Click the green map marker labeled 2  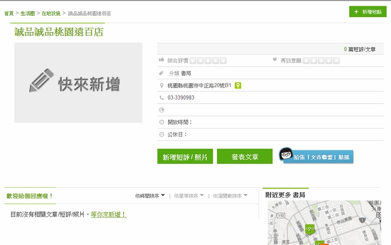click(309, 229)
